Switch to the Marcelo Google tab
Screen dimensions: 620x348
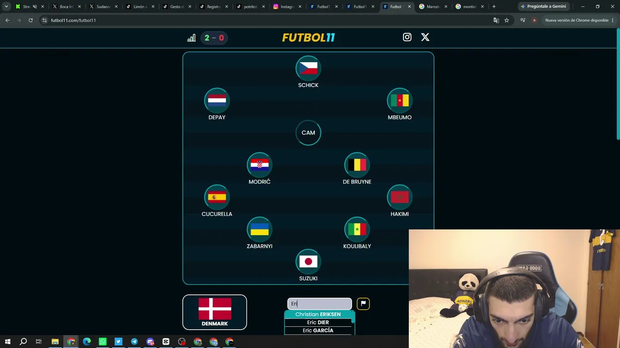pos(433,7)
